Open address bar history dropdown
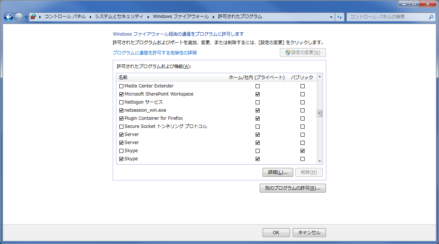 click(331, 17)
